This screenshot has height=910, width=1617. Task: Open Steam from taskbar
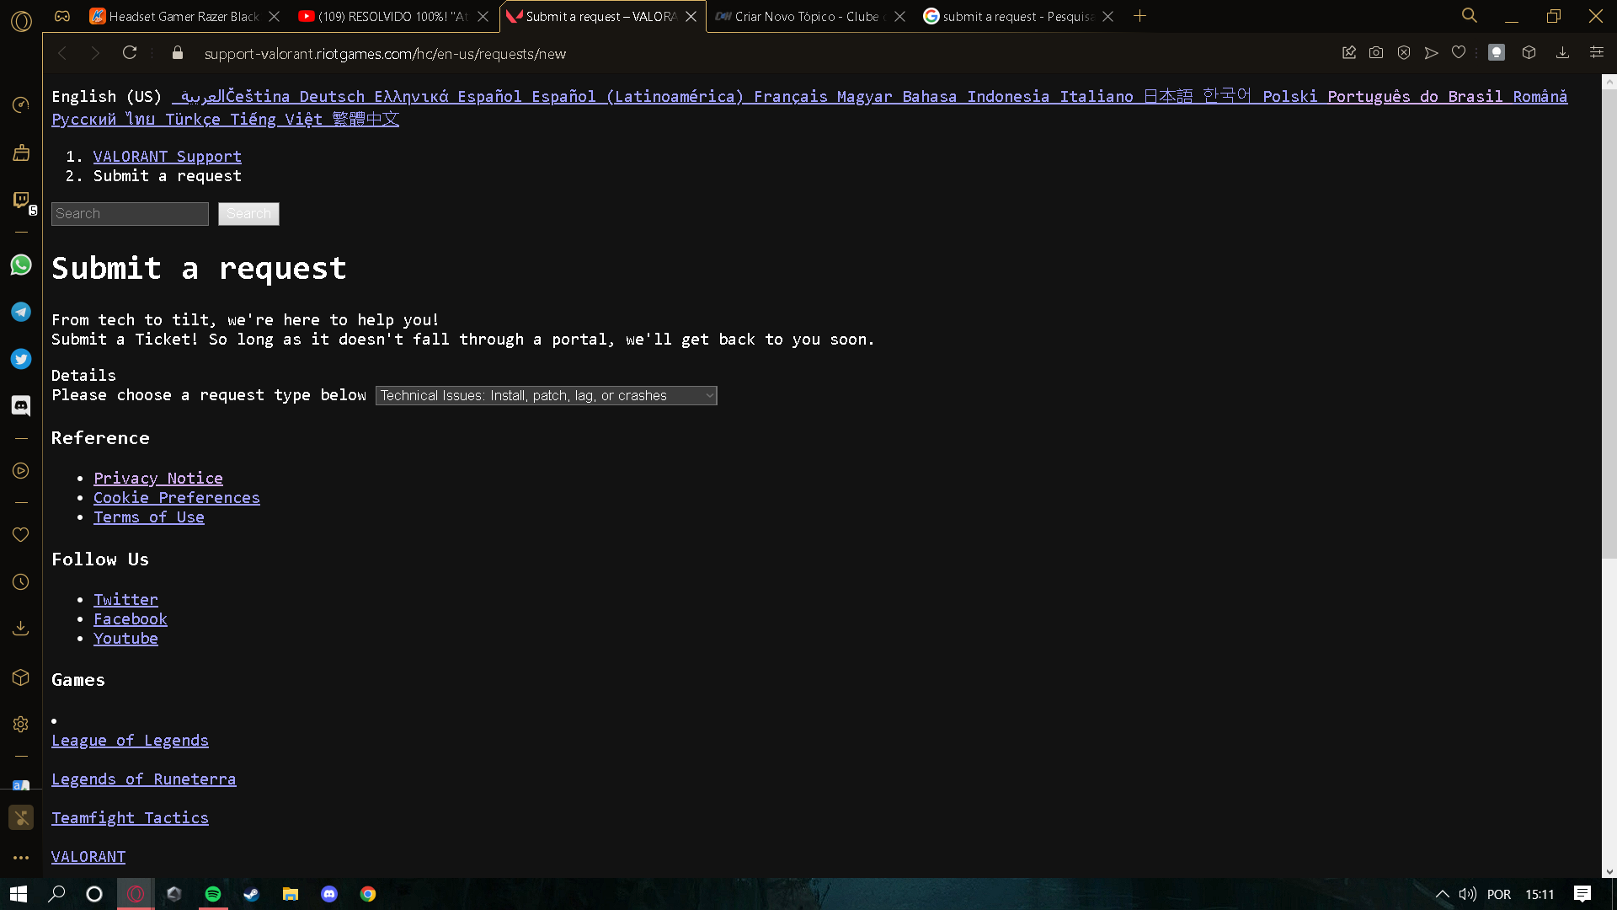point(251,894)
